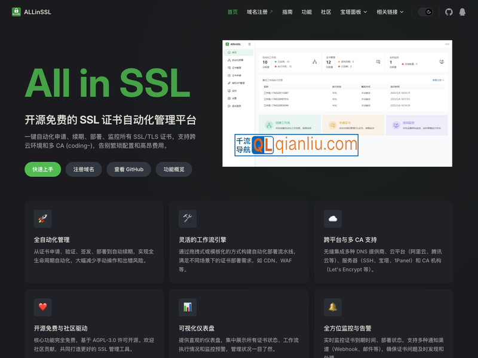Open the GitHub repository icon in the navbar

pos(449,11)
